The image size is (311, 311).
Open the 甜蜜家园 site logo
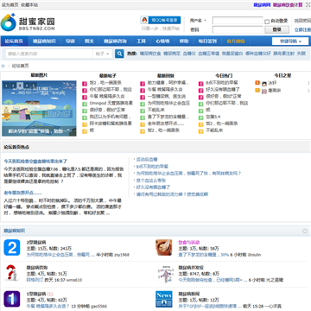point(28,22)
